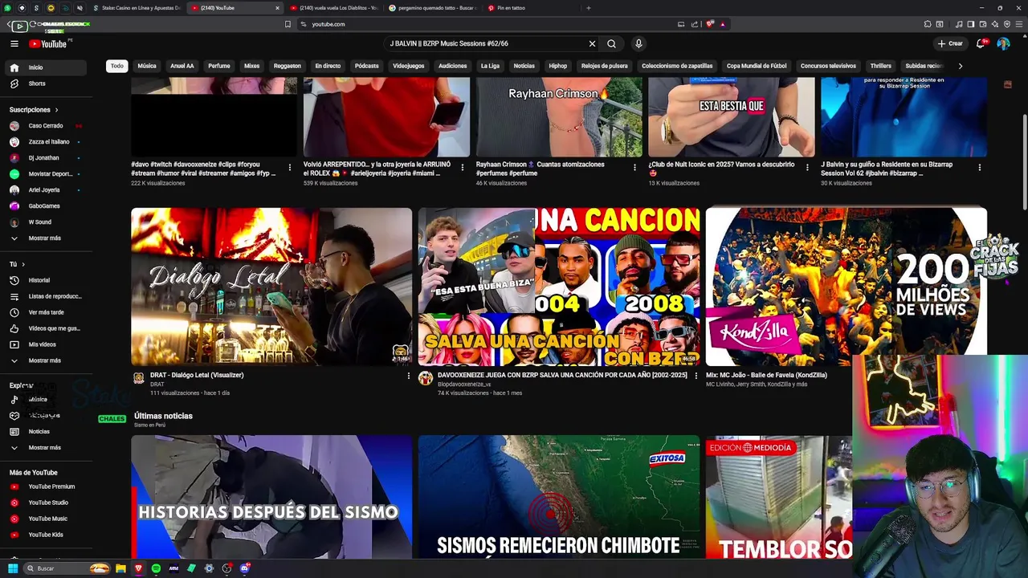Select the Videojuegos chip
Image resolution: width=1028 pixels, height=578 pixels.
408,66
